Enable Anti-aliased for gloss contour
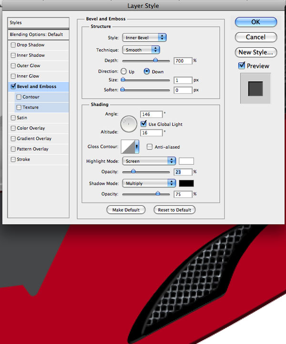This screenshot has width=286, height=344. coord(150,147)
